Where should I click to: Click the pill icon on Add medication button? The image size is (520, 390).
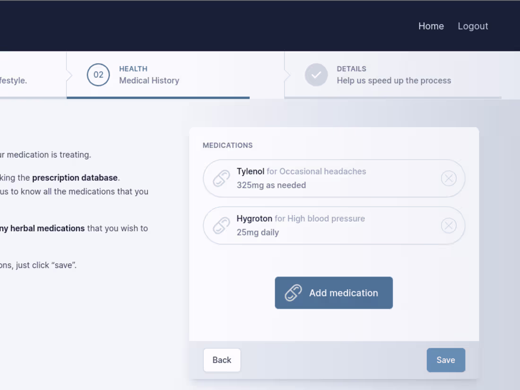tap(293, 293)
